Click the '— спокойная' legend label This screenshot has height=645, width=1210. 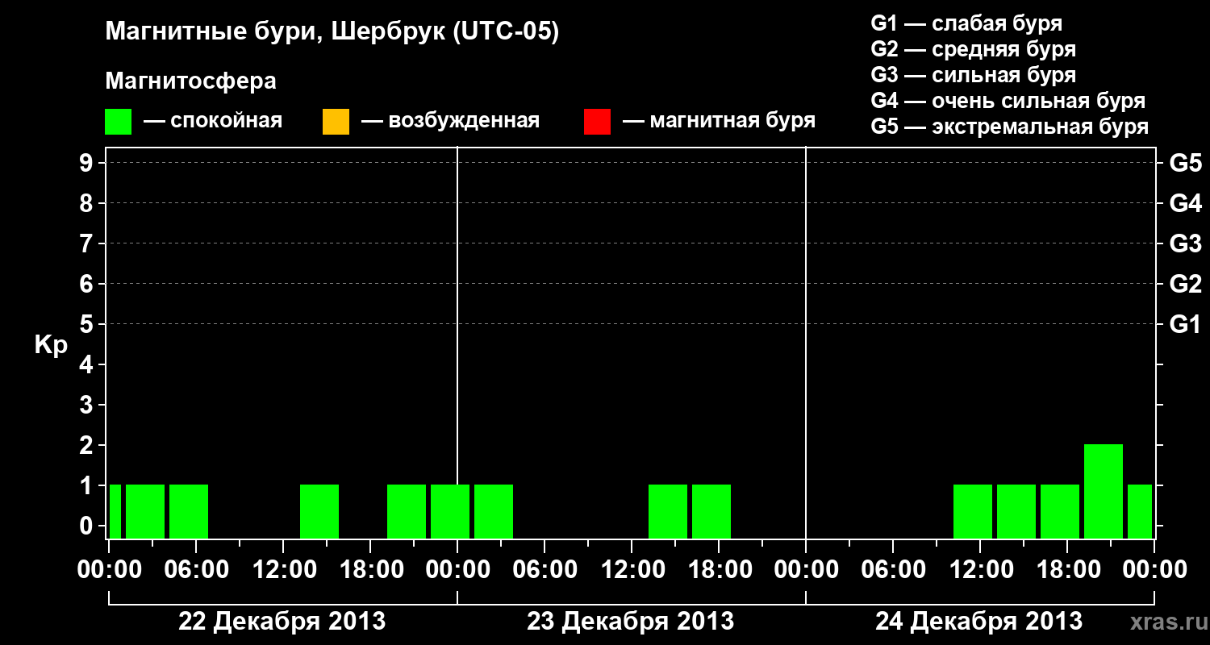[213, 121]
